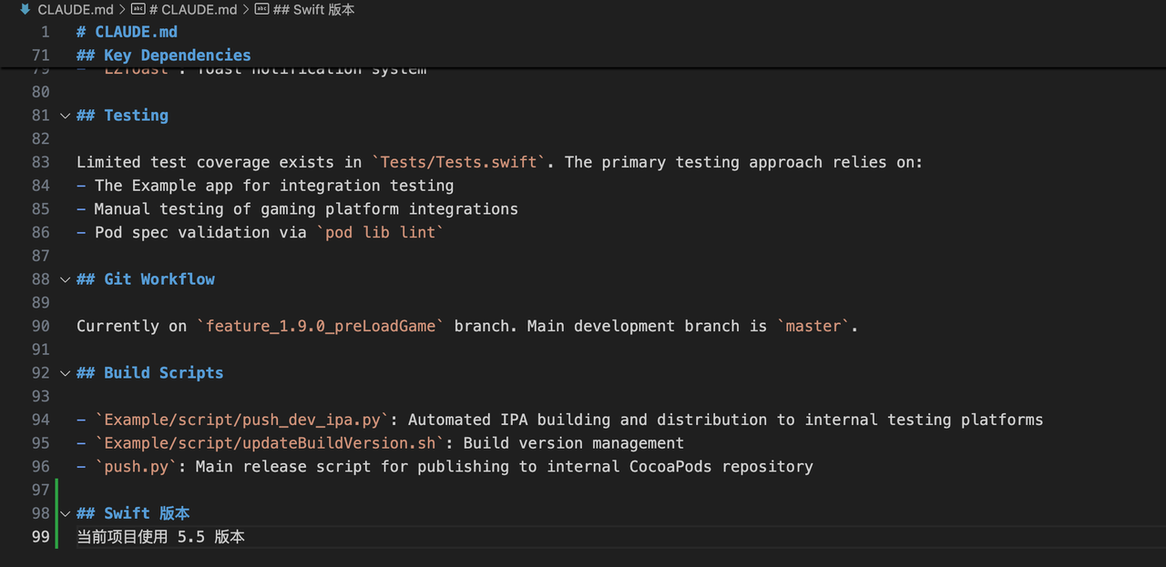The height and width of the screenshot is (567, 1166).
Task: Click the `feature_1.9.0_preLoadGame` branch name
Action: (320, 326)
